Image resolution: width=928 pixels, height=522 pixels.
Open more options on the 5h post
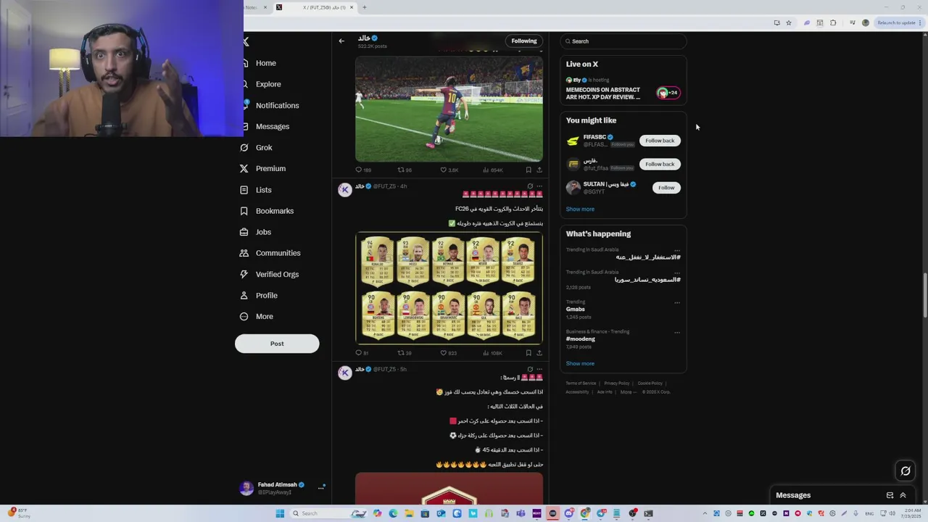539,369
